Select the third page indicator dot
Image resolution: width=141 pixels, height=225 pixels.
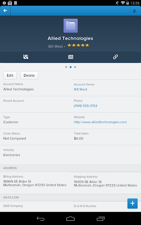75,67
